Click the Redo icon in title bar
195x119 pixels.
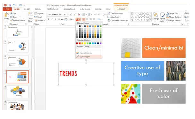point(21,5)
